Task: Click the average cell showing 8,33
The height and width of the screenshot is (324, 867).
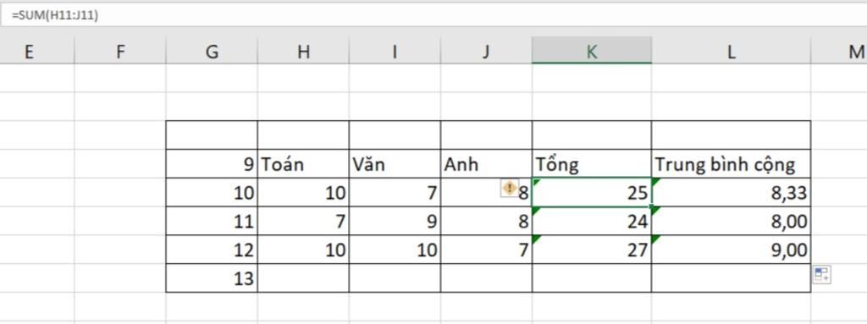Action: pos(731,192)
